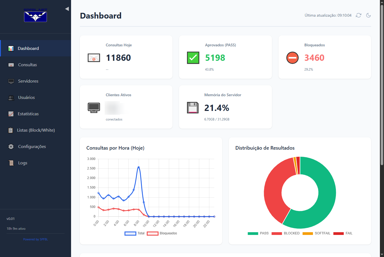Open the Dashboard menu item
Screen dimensions: 384x257
36,48
